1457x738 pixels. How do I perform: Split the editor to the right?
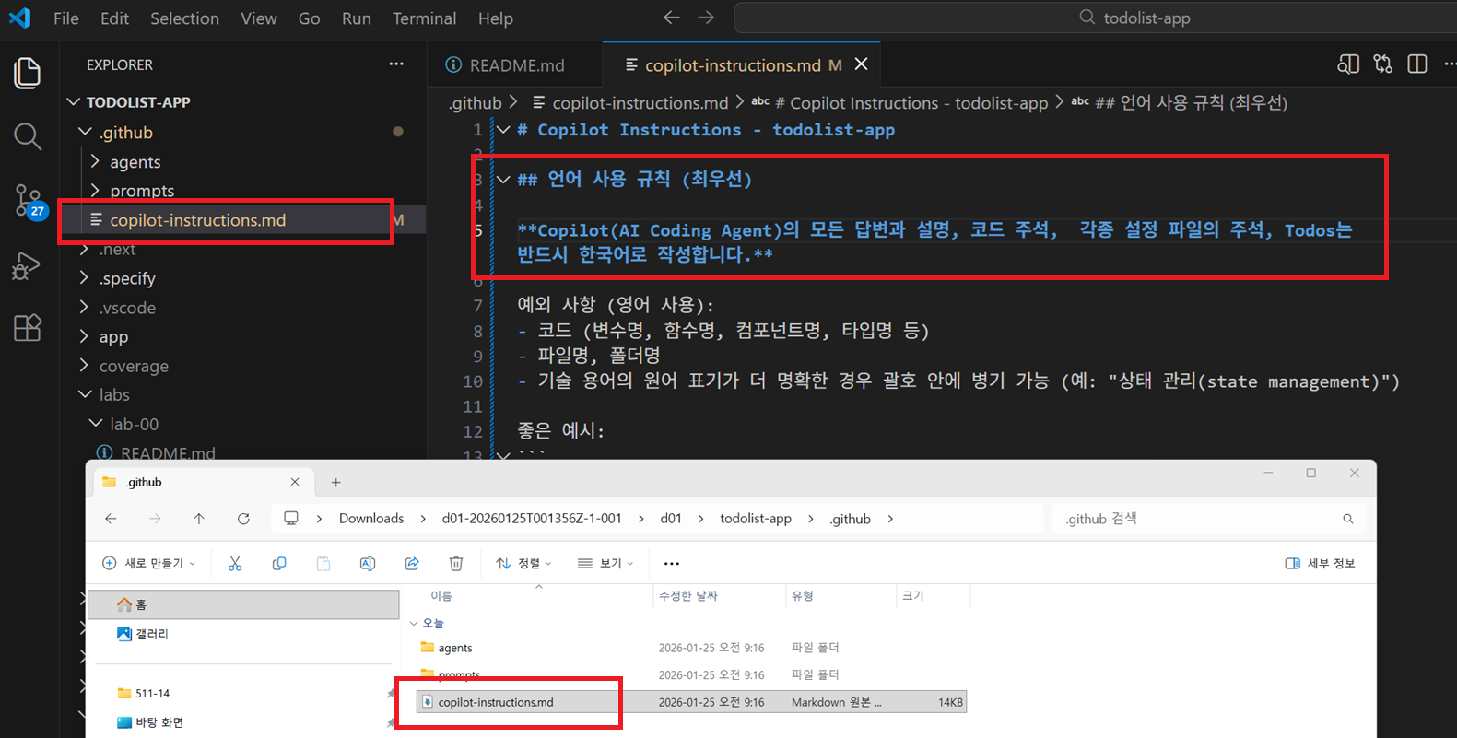(1417, 64)
